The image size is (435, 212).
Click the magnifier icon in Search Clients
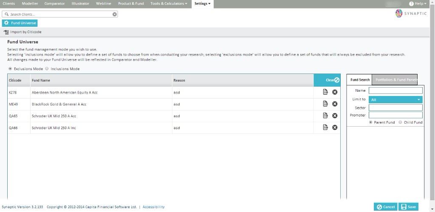7,14
